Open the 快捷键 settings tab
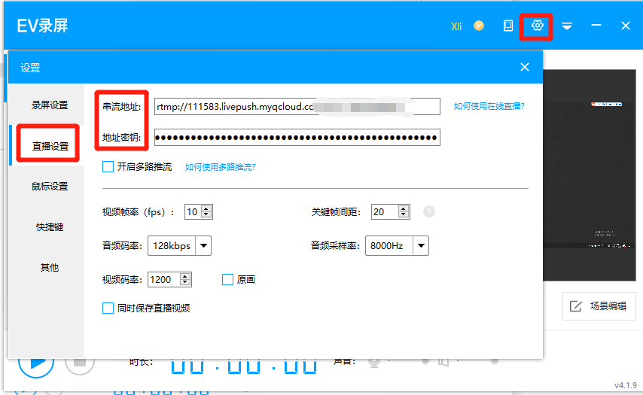Image resolution: width=643 pixels, height=395 pixels. [50, 226]
